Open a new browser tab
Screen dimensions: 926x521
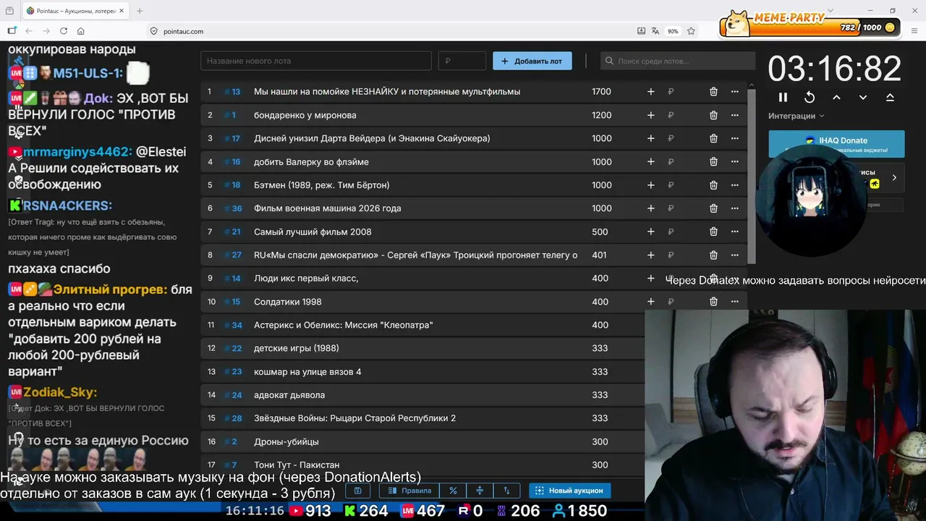point(140,11)
